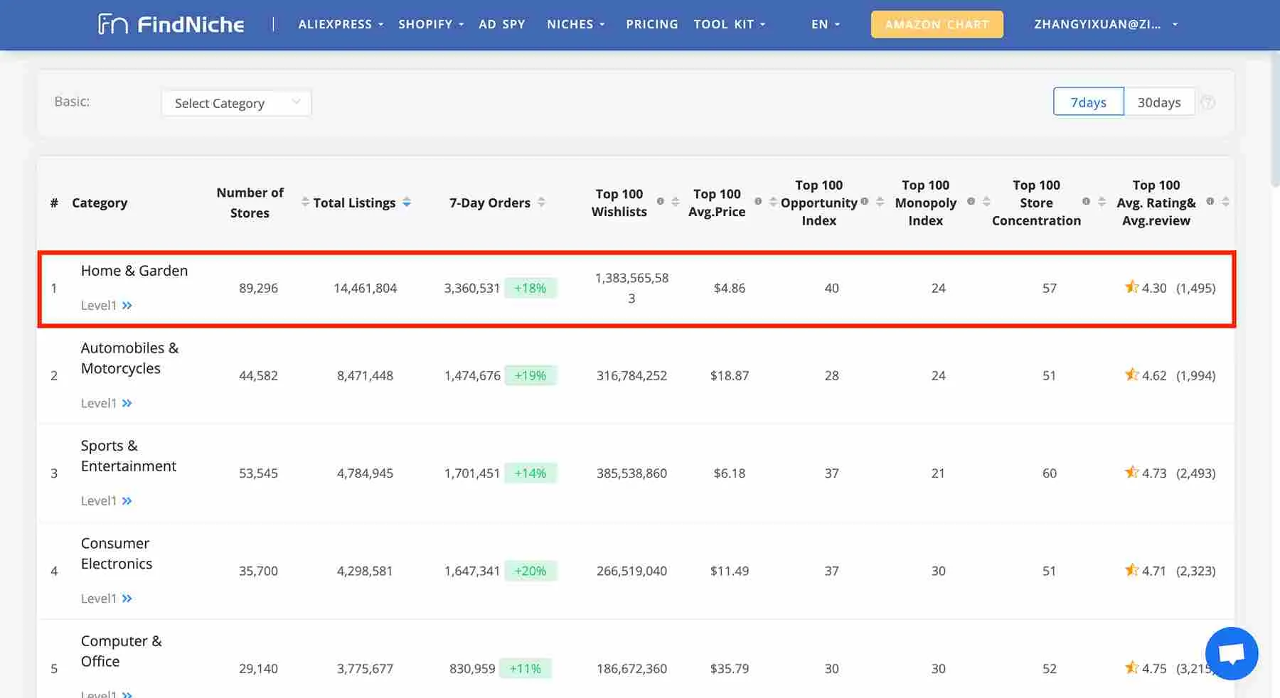Click the FindNiche logo
The width and height of the screenshot is (1280, 698).
(171, 24)
